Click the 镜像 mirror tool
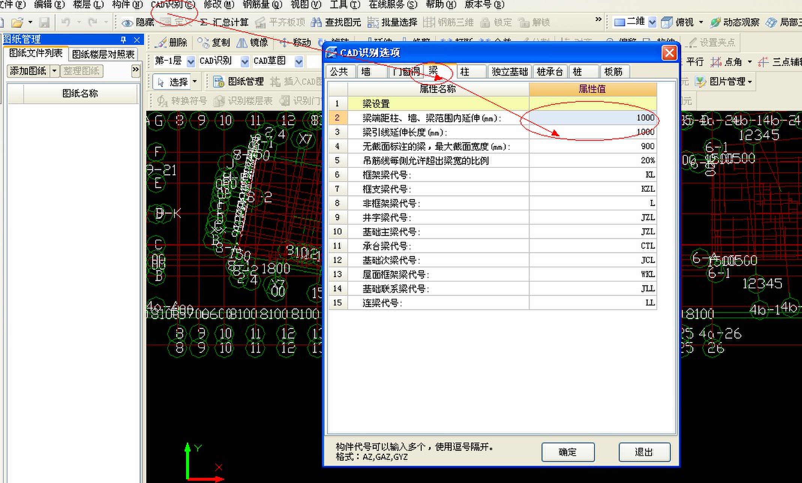Screen dimensions: 802x483 (x=252, y=43)
